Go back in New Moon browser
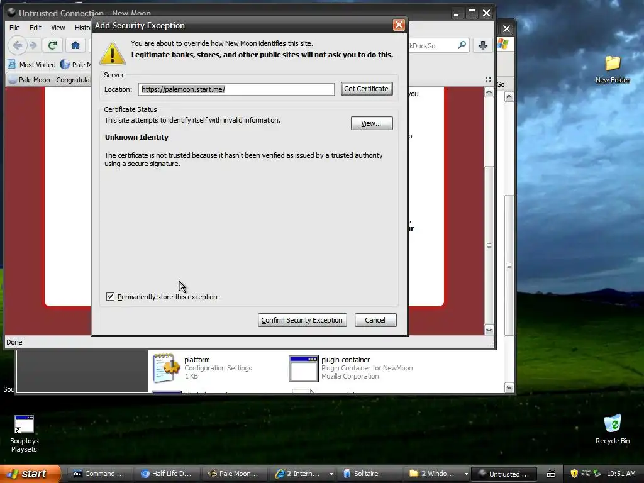Image resolution: width=644 pixels, height=483 pixels. [17, 45]
